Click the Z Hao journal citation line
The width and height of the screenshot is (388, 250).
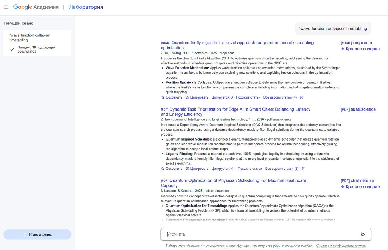pos(226,119)
